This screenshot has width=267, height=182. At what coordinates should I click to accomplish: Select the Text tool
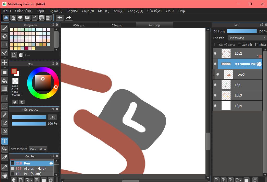5,141
